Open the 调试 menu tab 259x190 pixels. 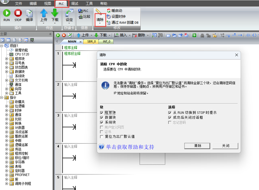click(75, 4)
